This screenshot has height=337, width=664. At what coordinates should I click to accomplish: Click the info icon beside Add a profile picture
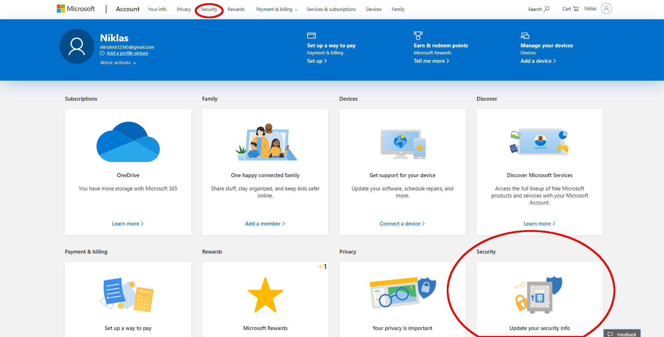point(102,53)
